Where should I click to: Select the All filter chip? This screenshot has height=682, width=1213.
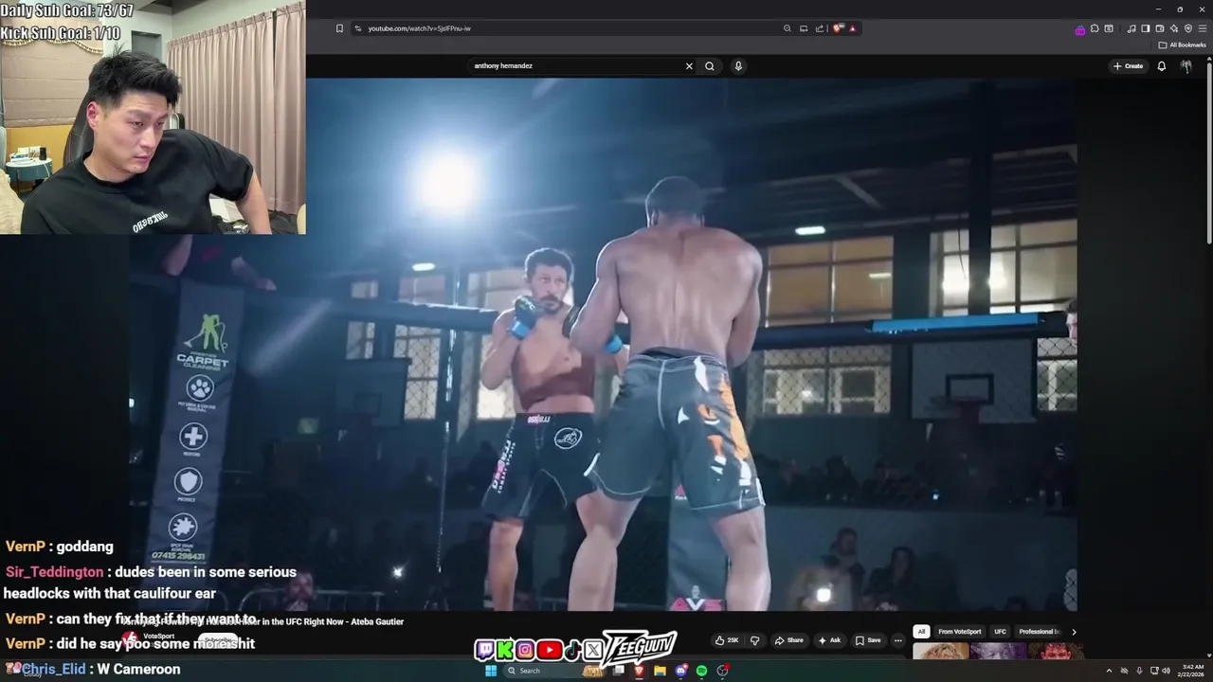[x=921, y=632]
